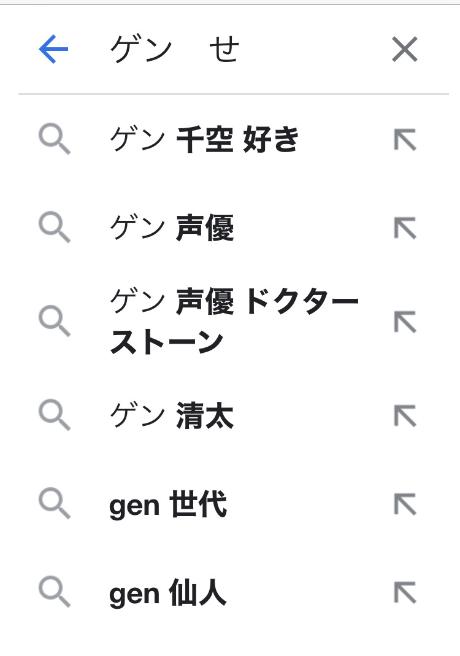Clear the search text with X
Image resolution: width=460 pixels, height=656 pixels.
[x=405, y=50]
